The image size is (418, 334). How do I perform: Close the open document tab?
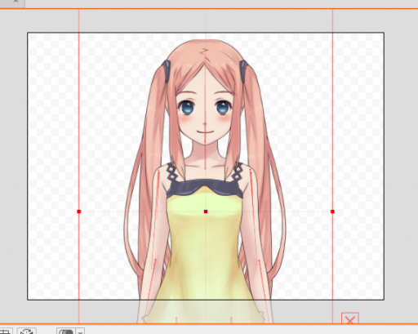[16, 2]
